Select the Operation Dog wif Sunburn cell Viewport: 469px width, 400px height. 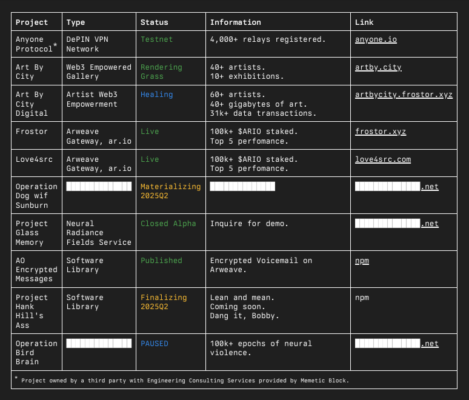[x=36, y=195]
